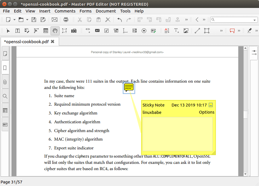Select the Hand tool in toolbar

click(55, 31)
